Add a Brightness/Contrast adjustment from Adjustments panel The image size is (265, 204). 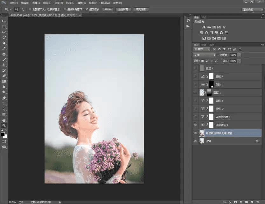[204, 27]
